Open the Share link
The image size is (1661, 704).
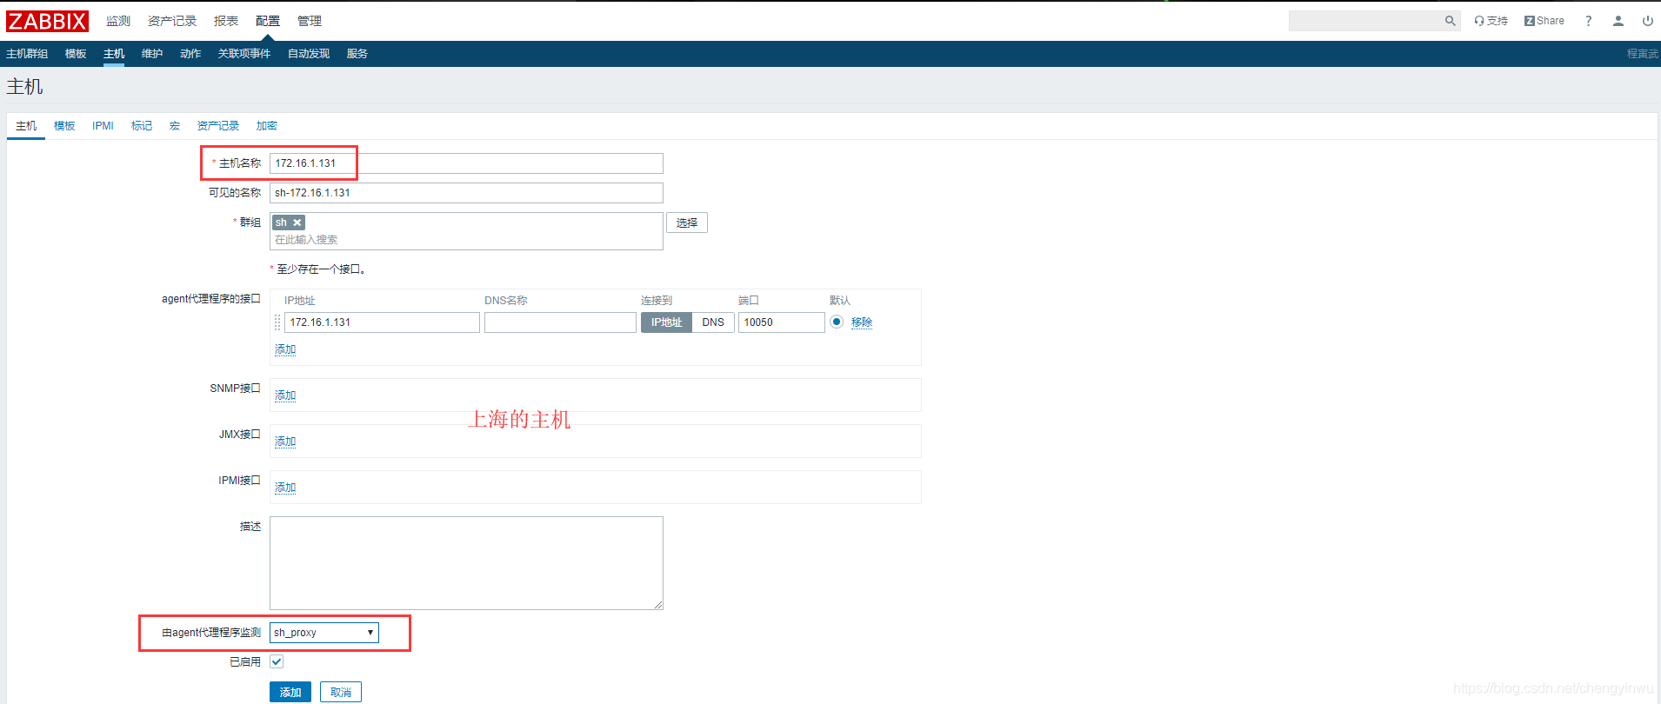point(1544,21)
